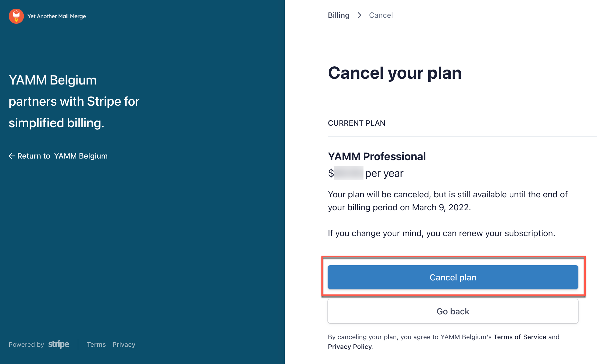Follow the Return to YAMM Belgium link
The width and height of the screenshot is (597, 364).
(62, 156)
